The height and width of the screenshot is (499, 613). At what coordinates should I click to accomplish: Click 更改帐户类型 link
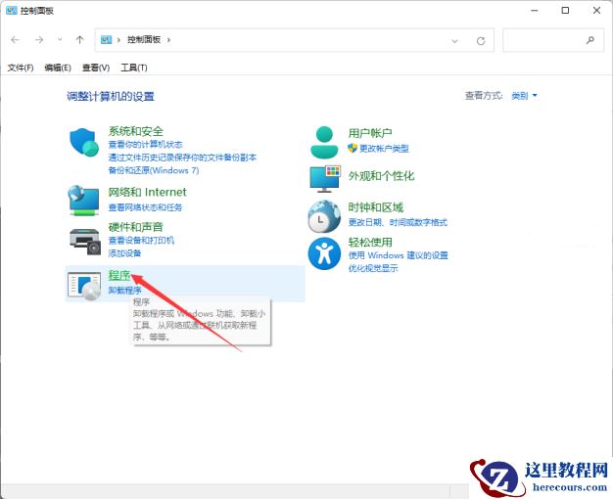coord(384,149)
